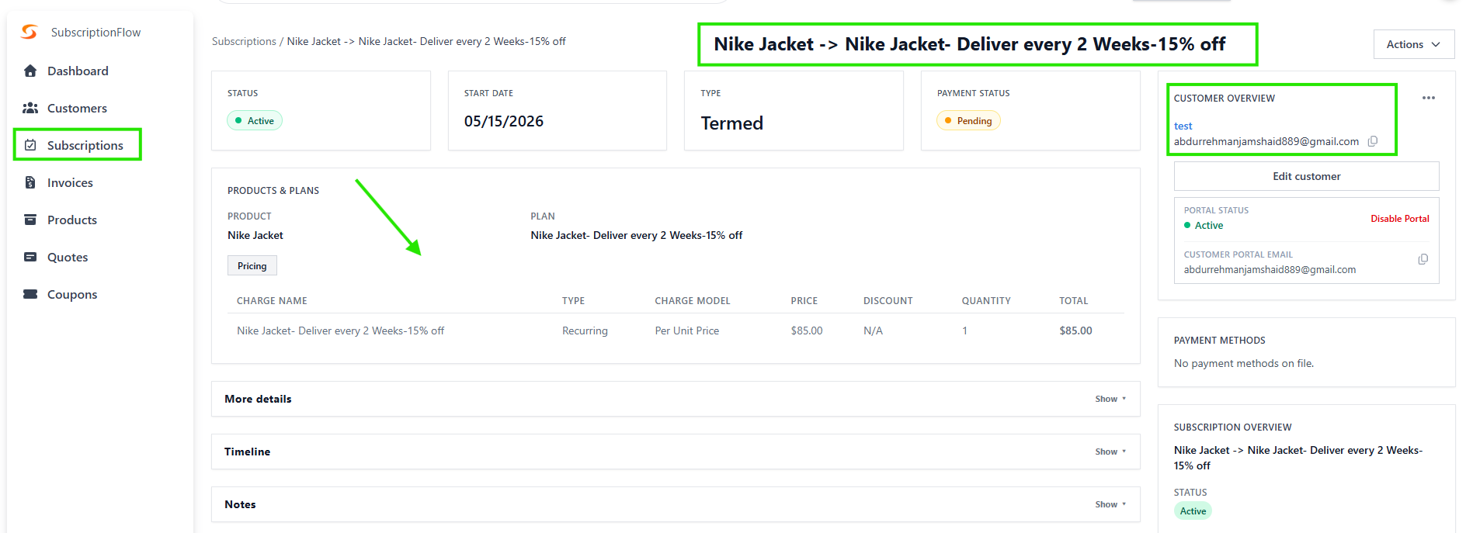Click the Quotes card icon
1473x533 pixels.
[x=30, y=257]
